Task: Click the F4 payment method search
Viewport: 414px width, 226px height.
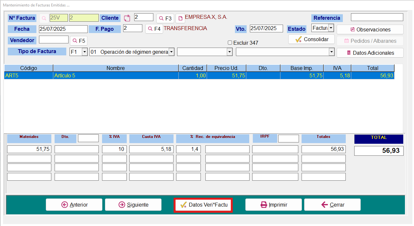Action: 154,29
